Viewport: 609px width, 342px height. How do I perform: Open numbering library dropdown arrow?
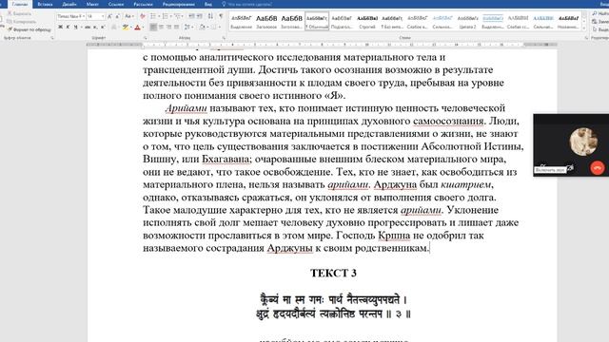[171, 16]
